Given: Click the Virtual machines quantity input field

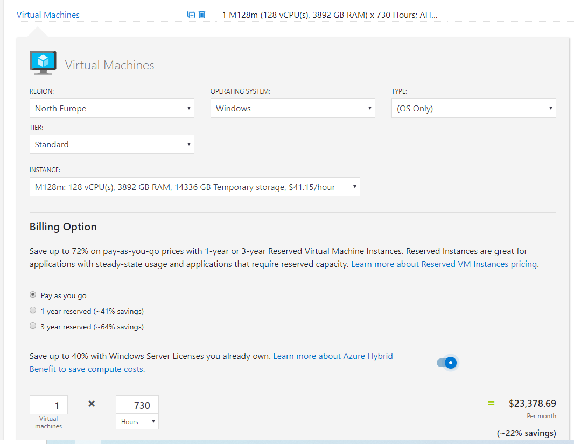Looking at the screenshot, I should (48, 405).
